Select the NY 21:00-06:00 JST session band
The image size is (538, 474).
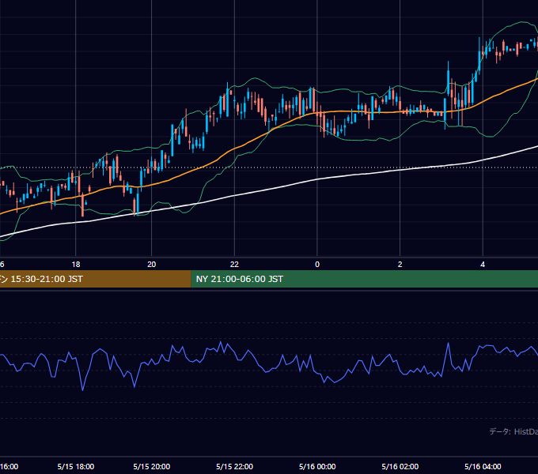click(365, 279)
